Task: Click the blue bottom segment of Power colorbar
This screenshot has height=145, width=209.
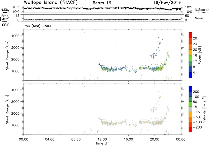Action: pyautogui.click(x=190, y=75)
